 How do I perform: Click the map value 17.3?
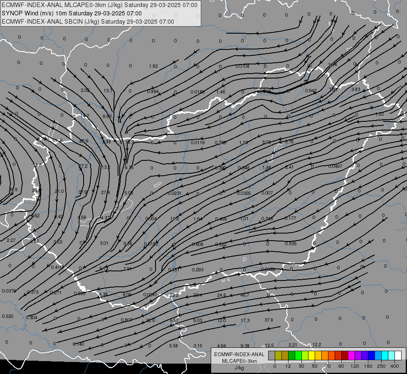(x=245, y=320)
